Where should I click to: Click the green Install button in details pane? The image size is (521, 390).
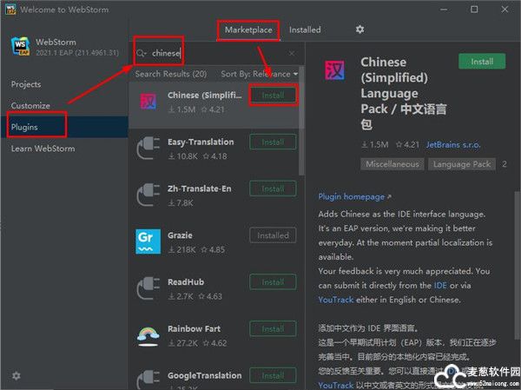pos(482,62)
